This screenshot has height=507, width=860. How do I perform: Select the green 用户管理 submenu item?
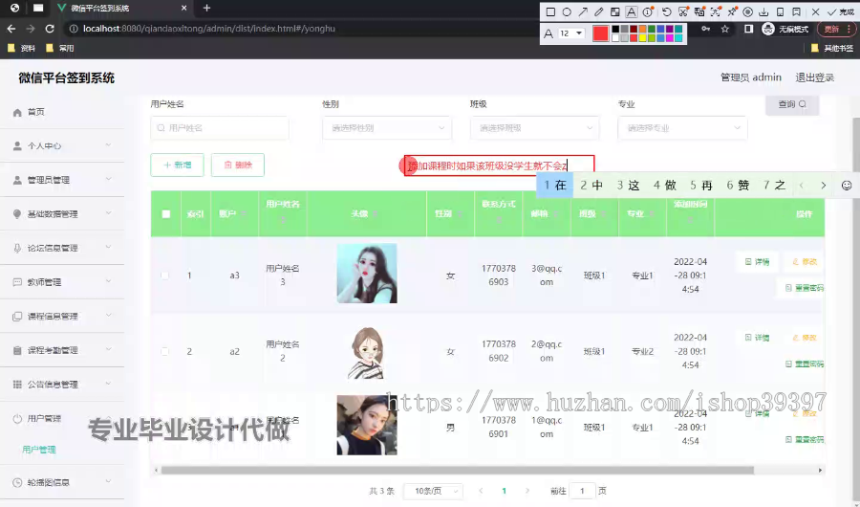39,450
